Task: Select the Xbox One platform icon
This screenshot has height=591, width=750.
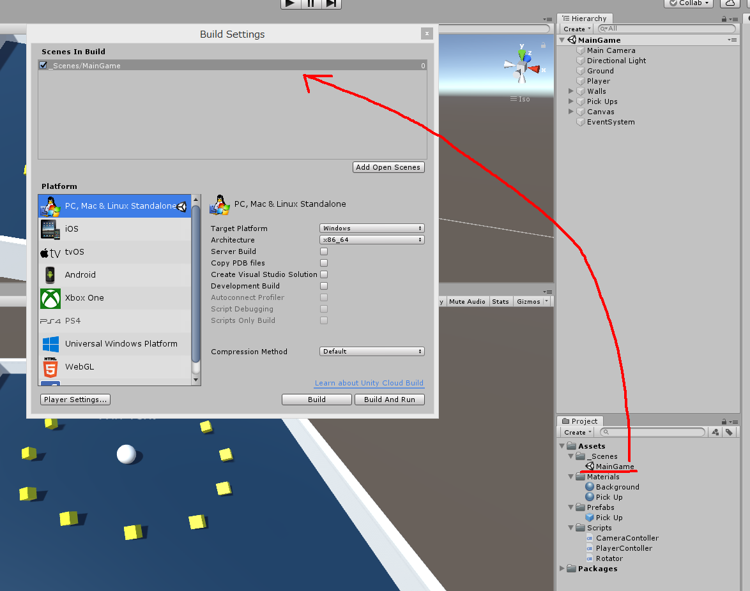Action: click(x=50, y=298)
